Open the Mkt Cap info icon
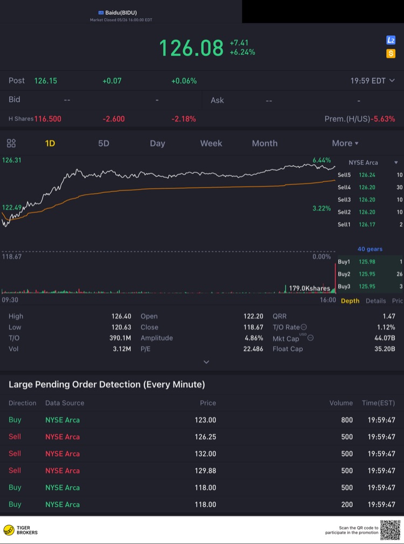 [311, 337]
